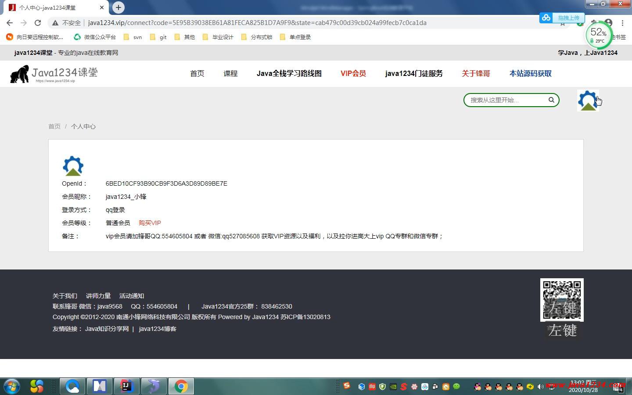Open the 其他 bookmark folder
Viewport: 632px width, 395px height.
click(185, 37)
